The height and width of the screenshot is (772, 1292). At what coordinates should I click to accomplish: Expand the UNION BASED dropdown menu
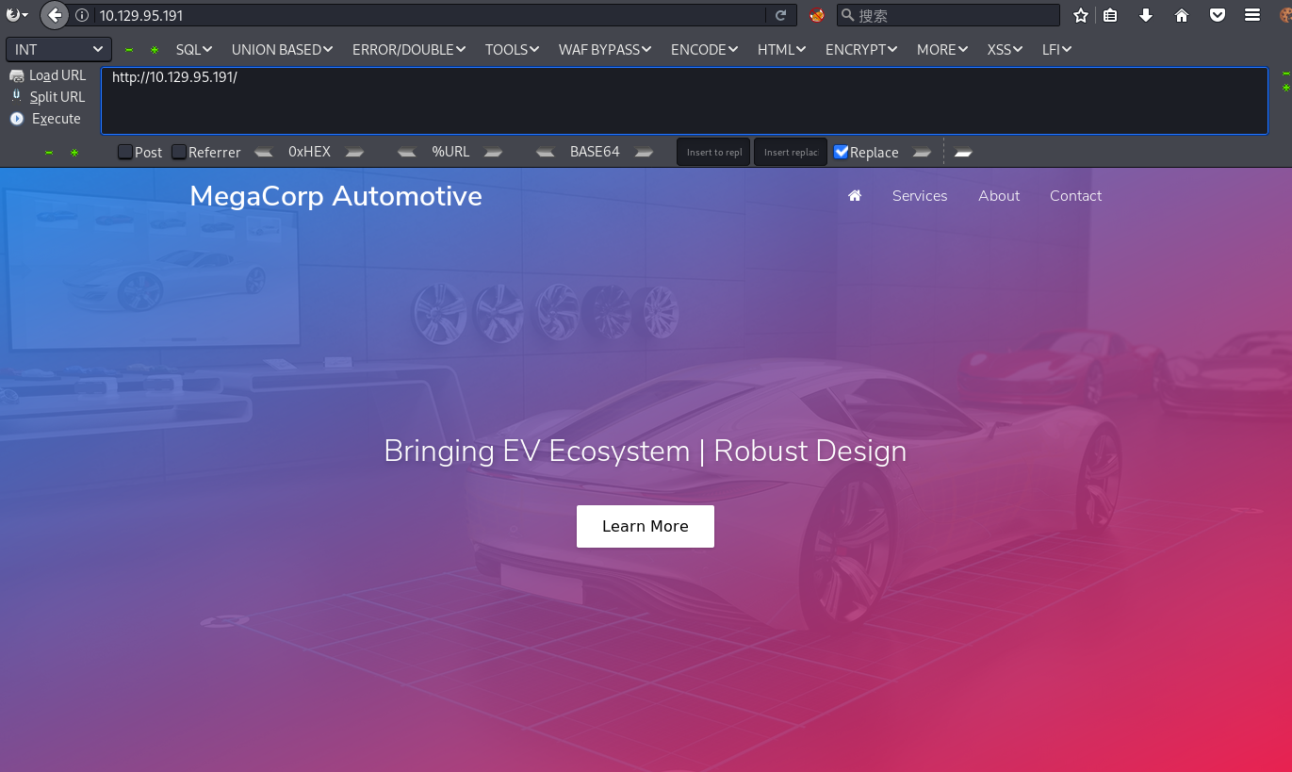pos(282,49)
